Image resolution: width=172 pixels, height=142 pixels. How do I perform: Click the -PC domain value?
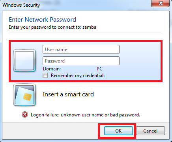pos(99,69)
